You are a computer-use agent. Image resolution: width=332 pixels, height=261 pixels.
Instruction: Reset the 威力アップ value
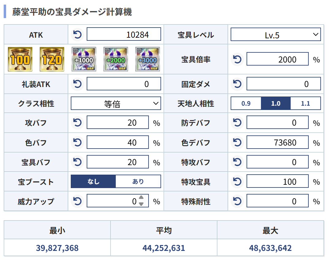(77, 201)
